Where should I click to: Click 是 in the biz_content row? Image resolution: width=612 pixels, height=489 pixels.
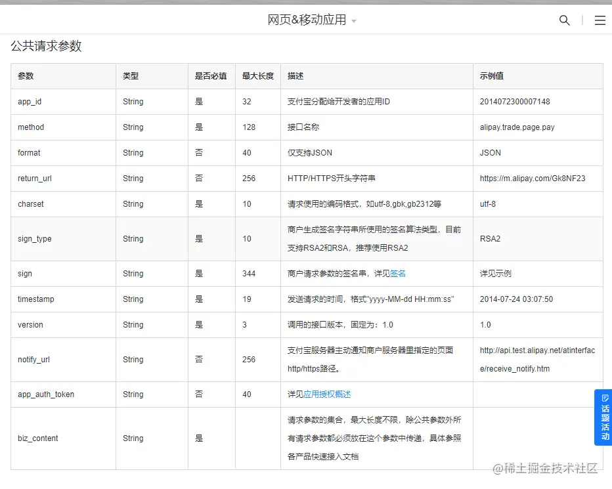click(x=199, y=438)
